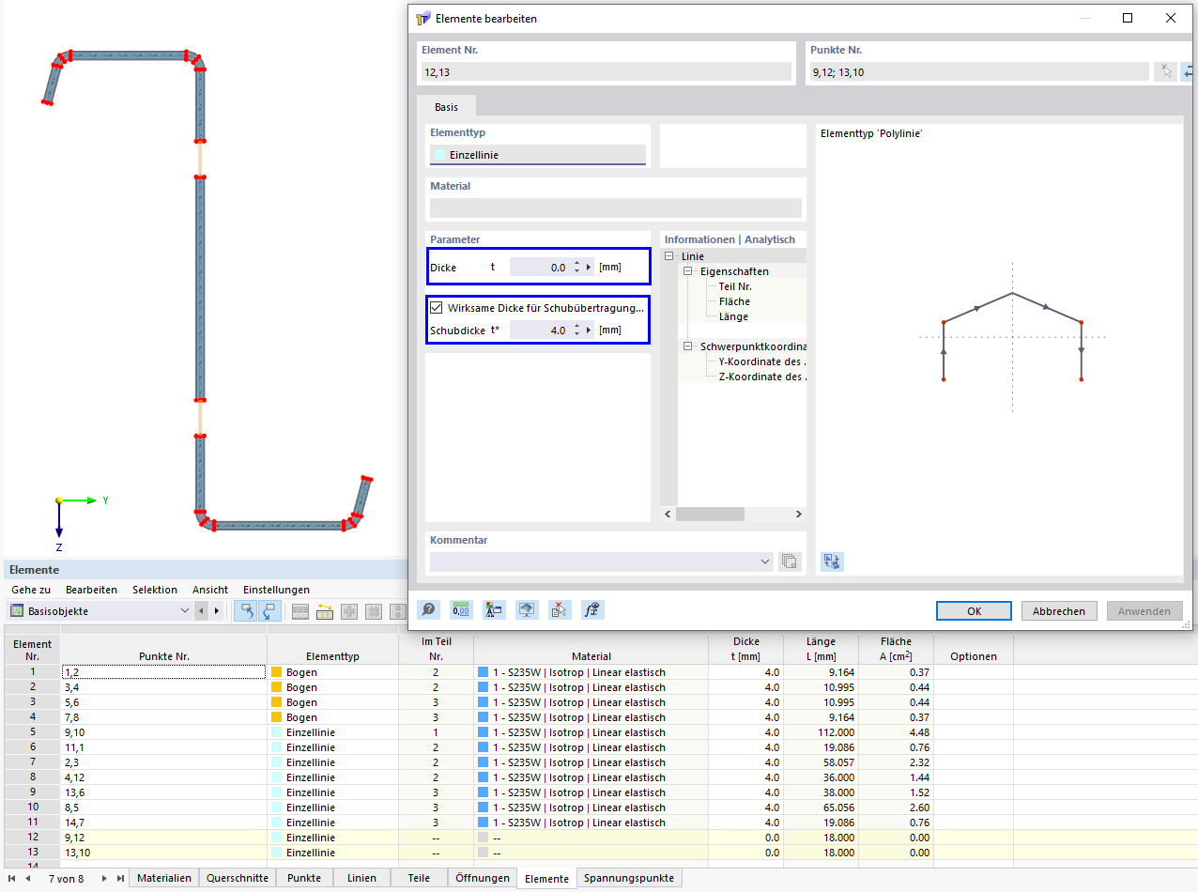The width and height of the screenshot is (1198, 892).
Task: Increase Schubdicke t* with up stepper
Action: [x=576, y=326]
